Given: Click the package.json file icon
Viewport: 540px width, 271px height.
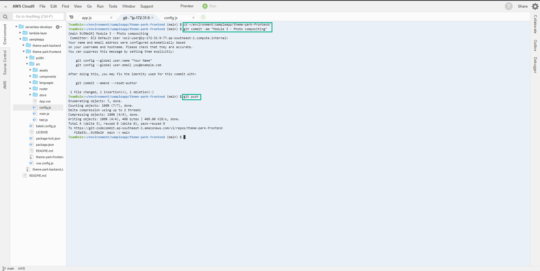Looking at the screenshot, I should click(x=31, y=145).
